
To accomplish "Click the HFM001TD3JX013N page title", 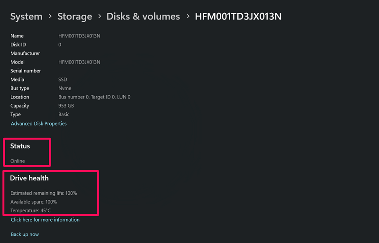I will (x=238, y=17).
